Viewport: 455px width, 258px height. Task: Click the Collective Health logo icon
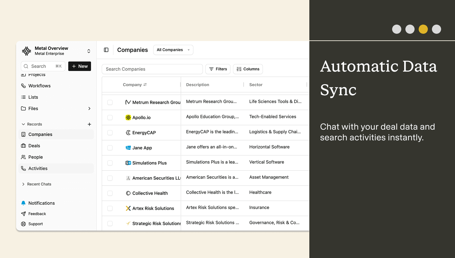coord(128,193)
